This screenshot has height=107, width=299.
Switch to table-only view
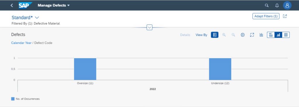286,35
